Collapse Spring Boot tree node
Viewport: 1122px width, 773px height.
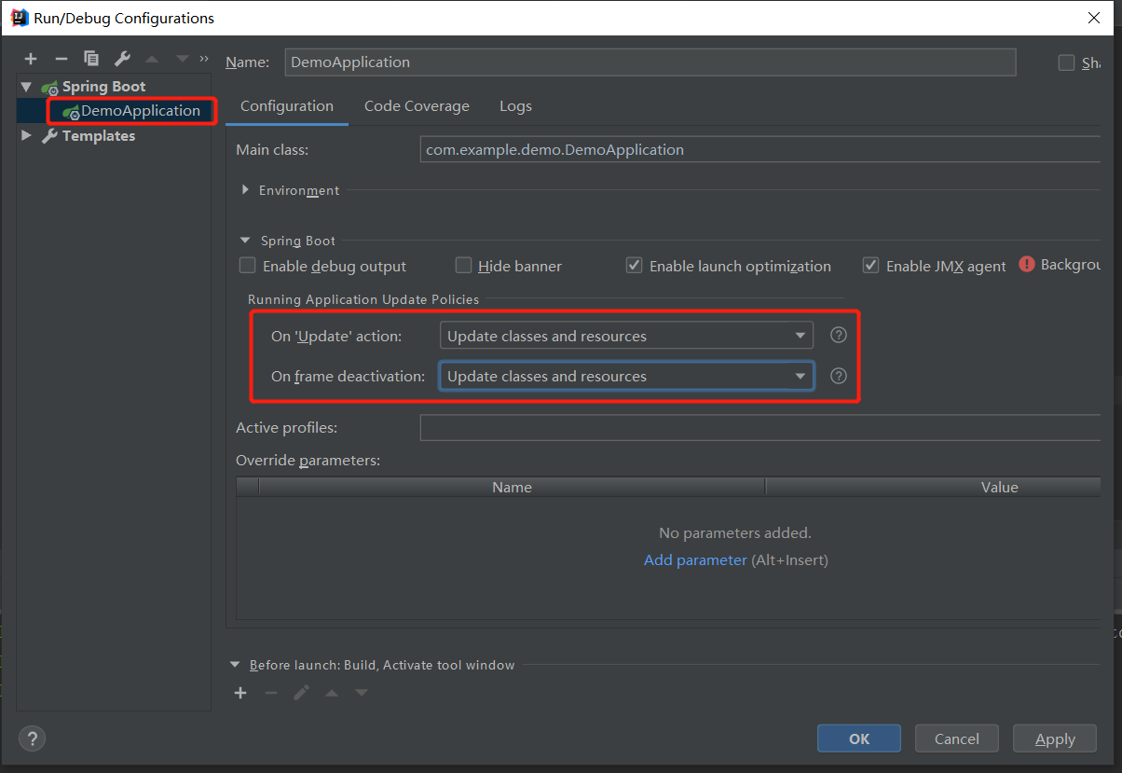tap(26, 87)
